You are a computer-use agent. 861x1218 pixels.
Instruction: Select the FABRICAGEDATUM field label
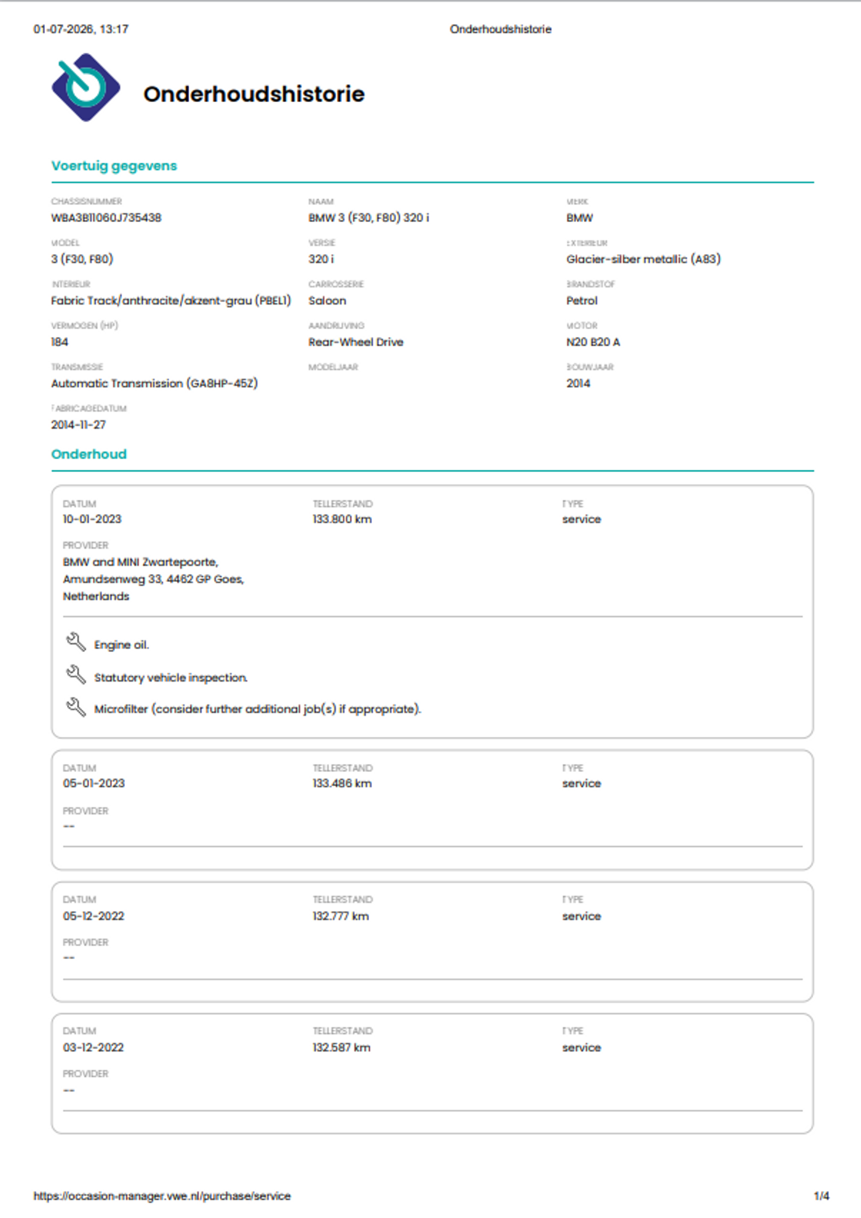89,408
